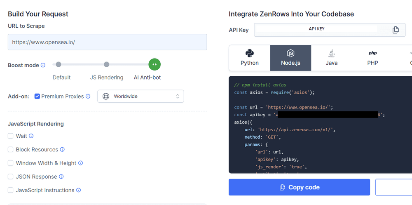Screen dimensions: 412x205
Task: Click Premium Proxies info icon
Action: pos(88,97)
